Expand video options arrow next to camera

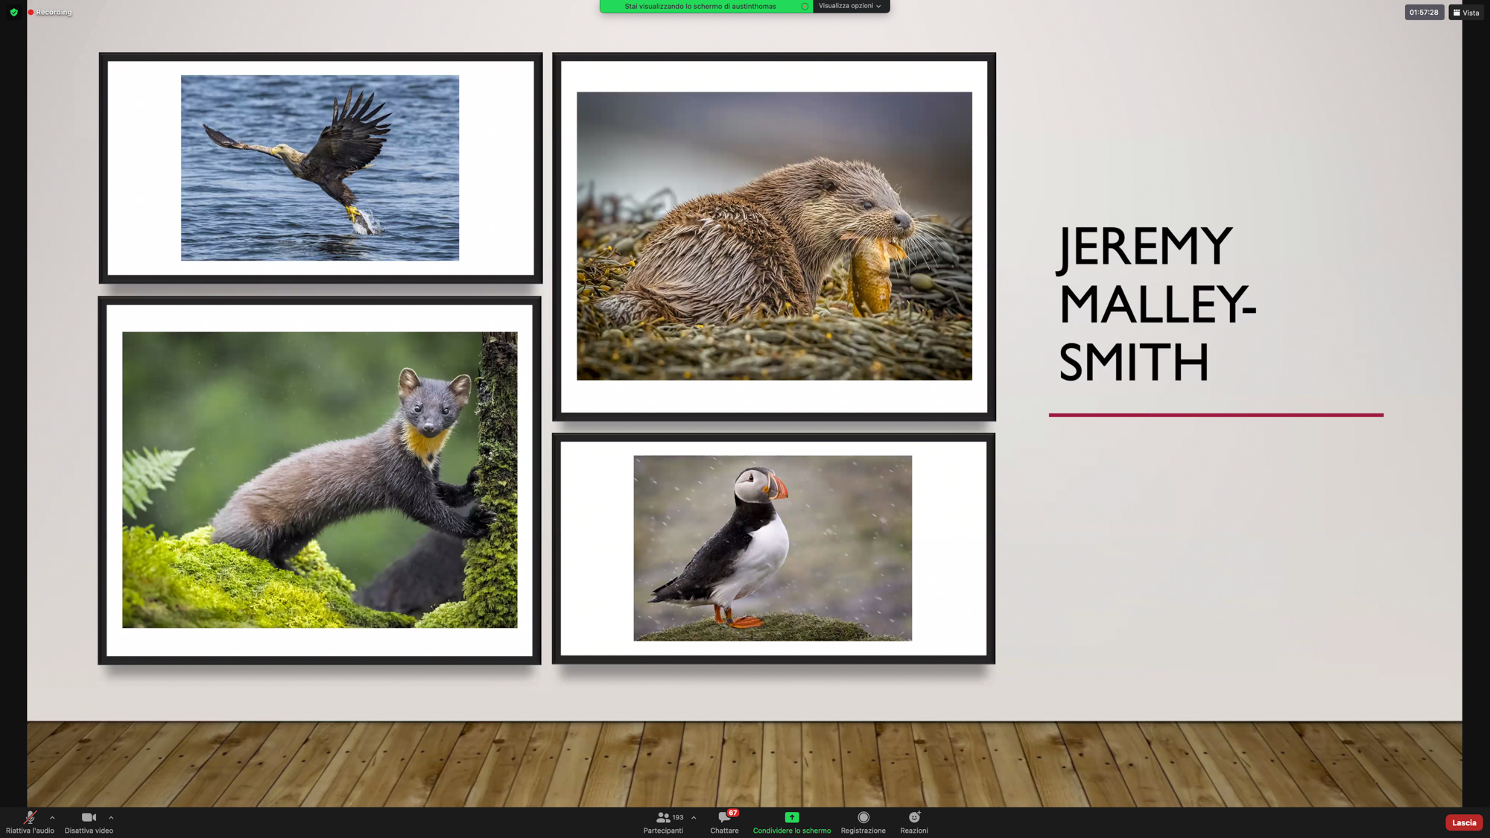coord(111,818)
